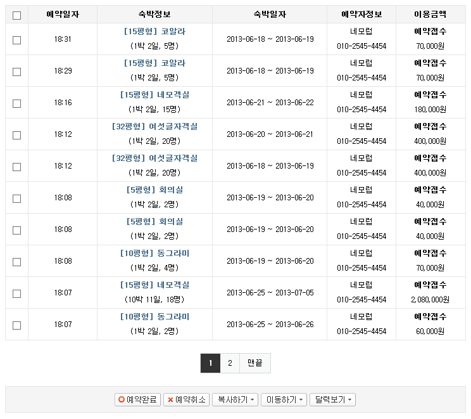Go to page 2 of reservations
471x419 pixels.
click(230, 363)
